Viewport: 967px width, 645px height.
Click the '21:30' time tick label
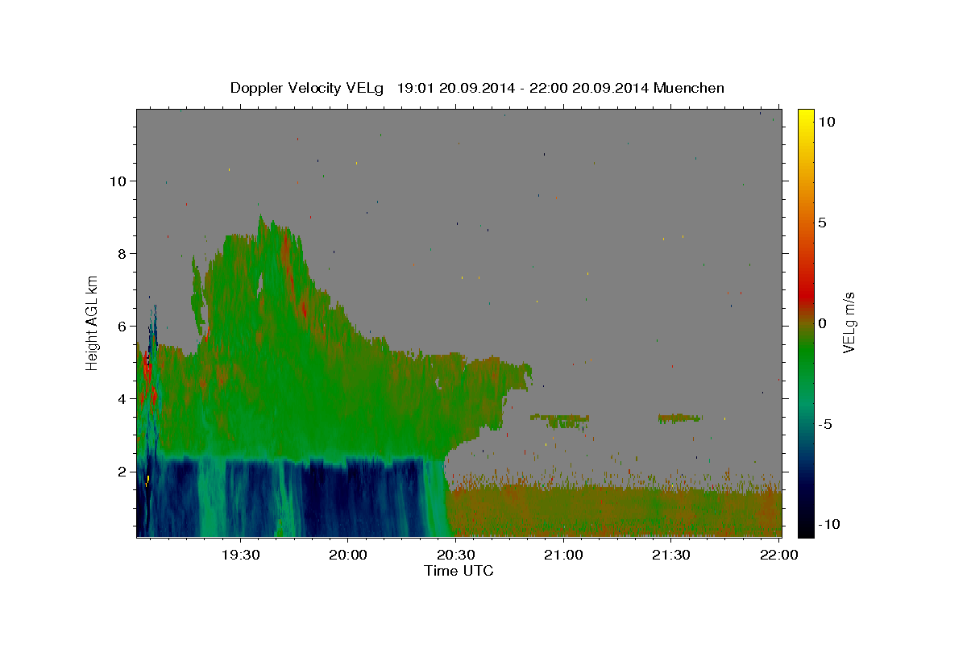coord(670,555)
